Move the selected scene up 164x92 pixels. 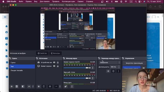point(29,86)
